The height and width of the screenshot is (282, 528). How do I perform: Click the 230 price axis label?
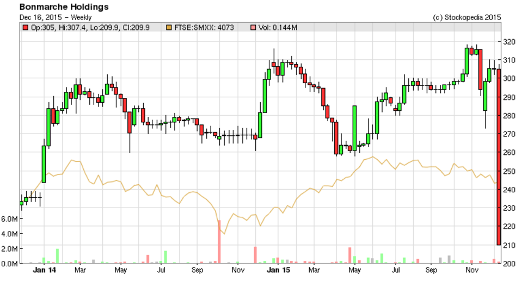coord(509,208)
